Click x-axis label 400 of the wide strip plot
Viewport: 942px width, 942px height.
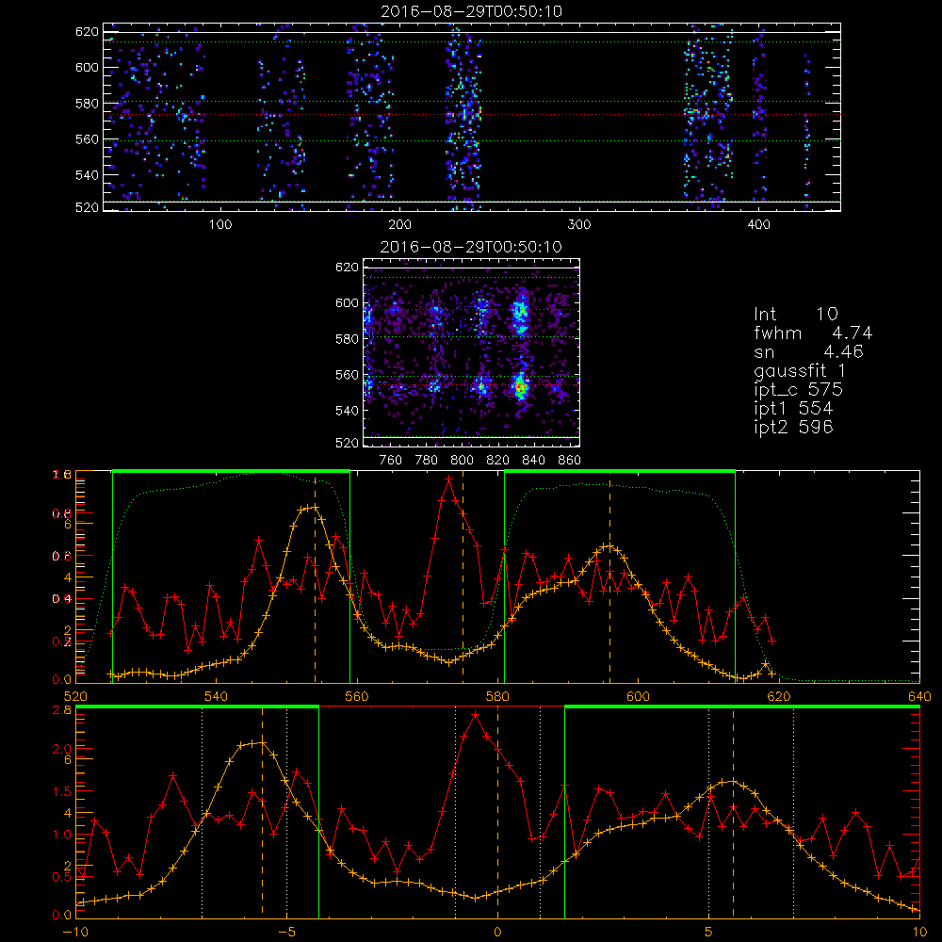pyautogui.click(x=758, y=225)
